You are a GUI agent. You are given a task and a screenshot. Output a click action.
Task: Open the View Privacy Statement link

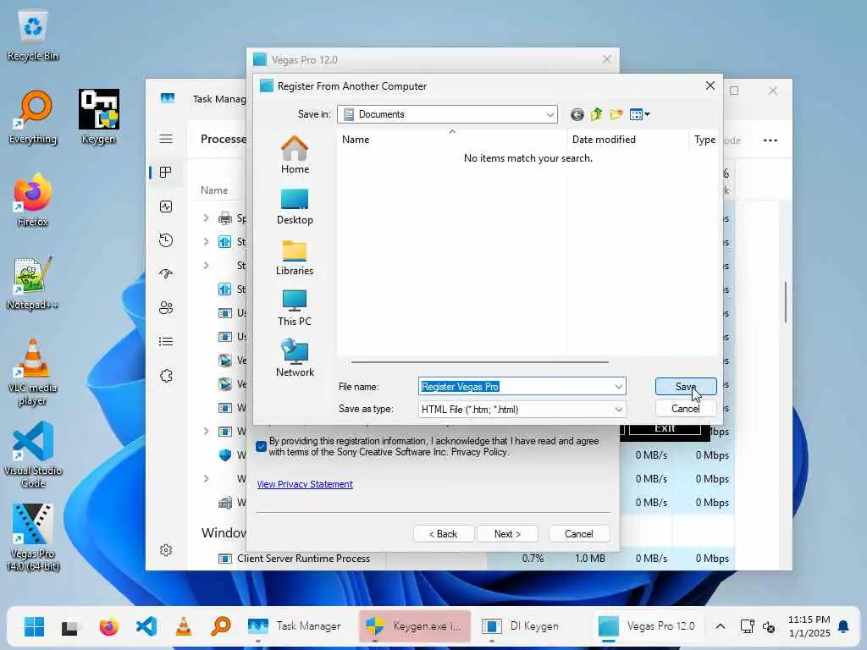(305, 484)
